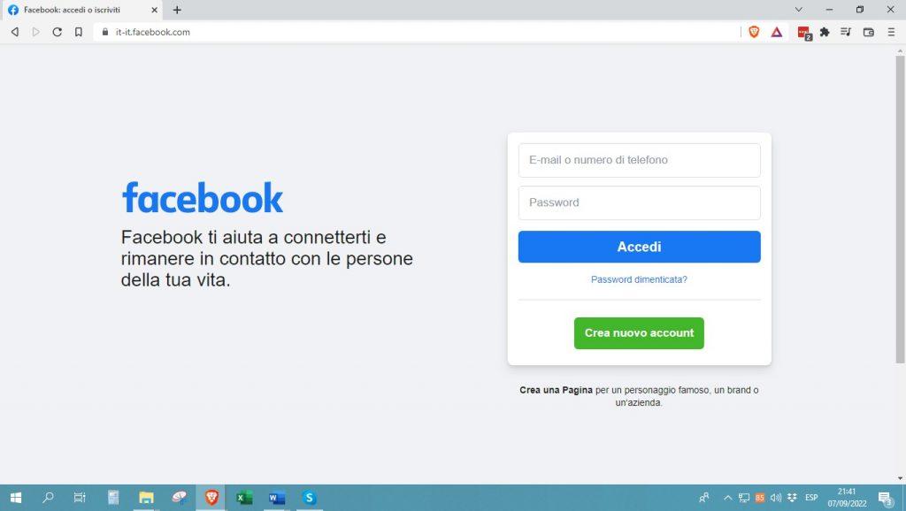Click the site security padlock icon
This screenshot has height=511, width=906.
click(104, 31)
